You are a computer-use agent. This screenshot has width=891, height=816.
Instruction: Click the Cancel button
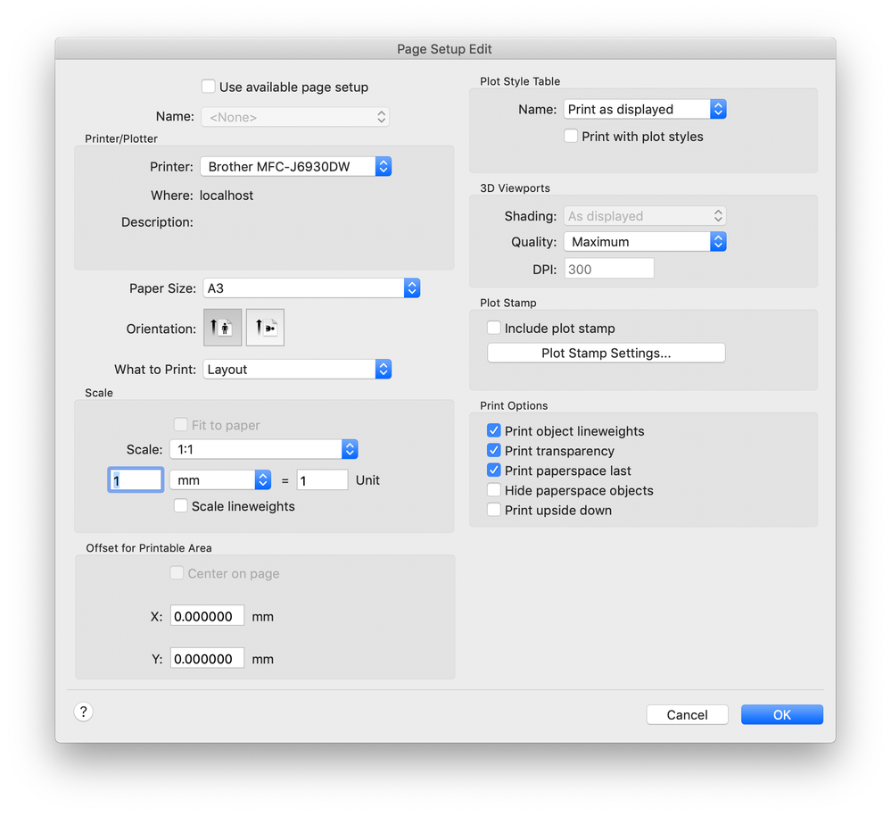[687, 715]
